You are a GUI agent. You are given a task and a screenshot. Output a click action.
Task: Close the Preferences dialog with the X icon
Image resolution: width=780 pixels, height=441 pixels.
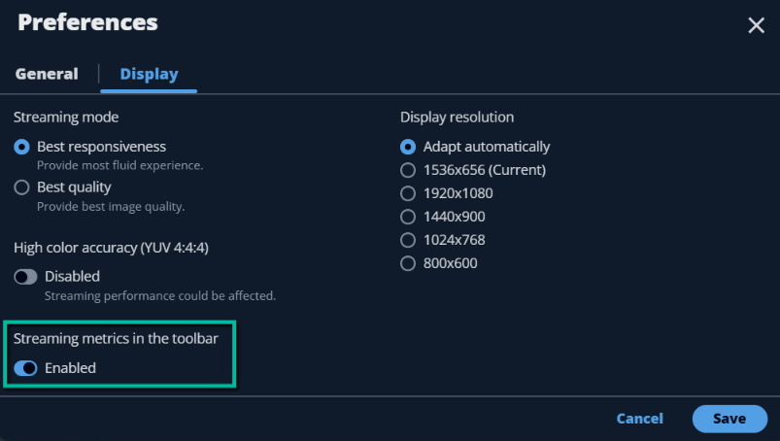(756, 25)
